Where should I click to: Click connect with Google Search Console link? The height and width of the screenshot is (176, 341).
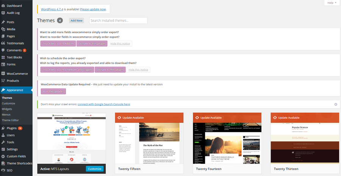click(104, 104)
